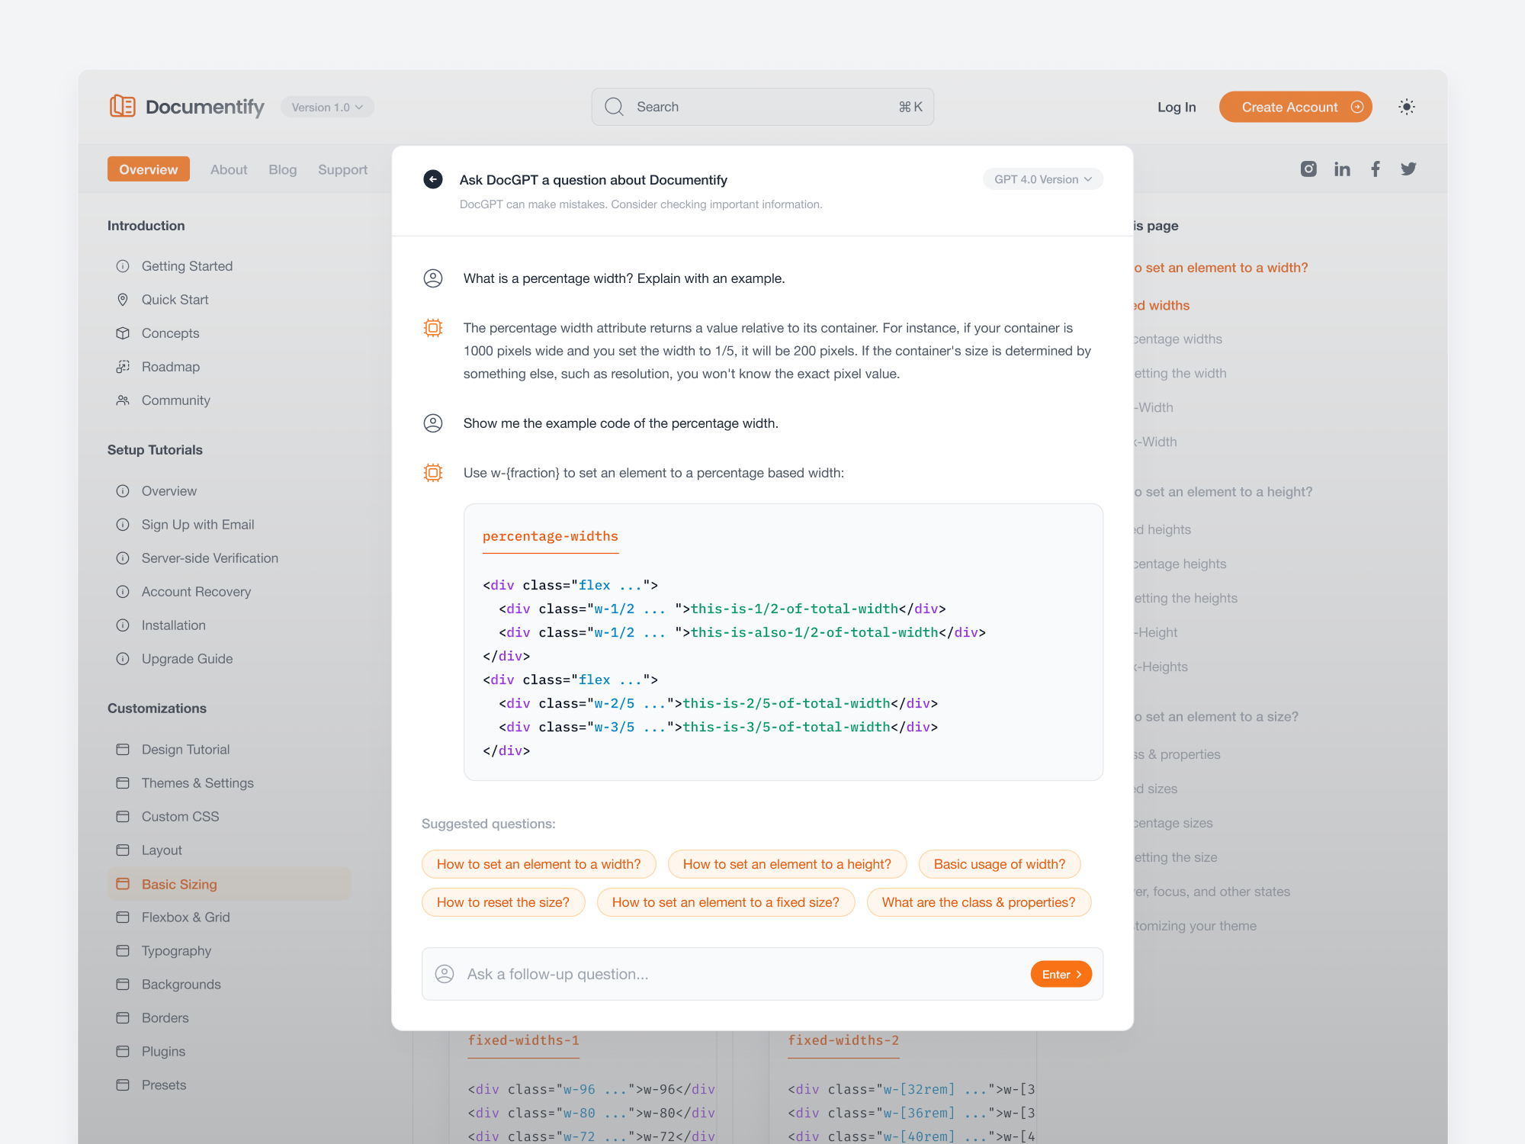Click the Twitter social icon

click(1408, 169)
